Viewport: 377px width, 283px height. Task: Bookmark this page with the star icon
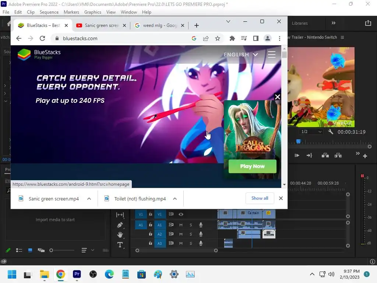click(218, 38)
